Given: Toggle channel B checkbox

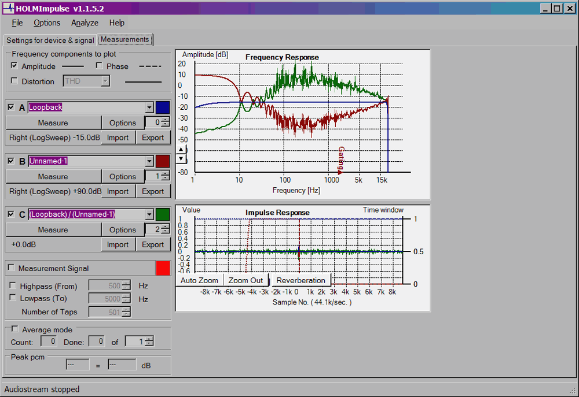Looking at the screenshot, I should [x=11, y=161].
